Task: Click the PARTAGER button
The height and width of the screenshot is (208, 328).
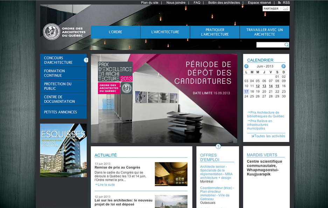Action: 271,9
